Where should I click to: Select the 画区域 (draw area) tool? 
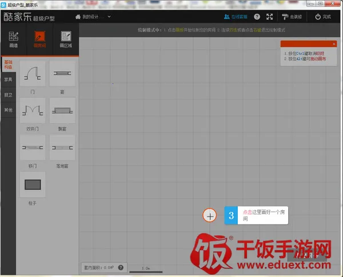coord(65,39)
